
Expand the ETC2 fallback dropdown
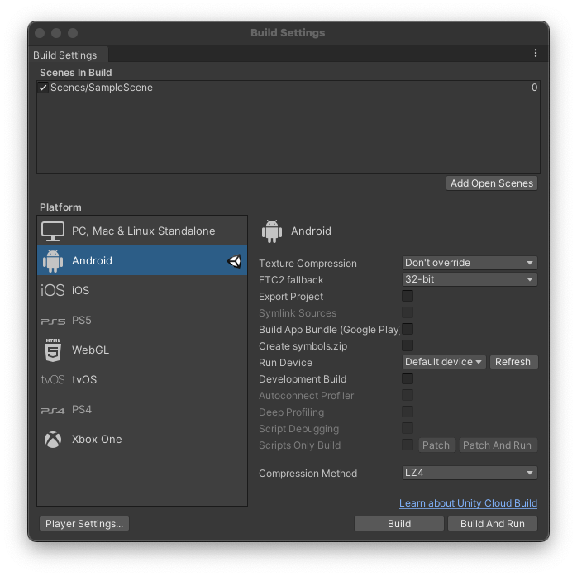tap(470, 279)
